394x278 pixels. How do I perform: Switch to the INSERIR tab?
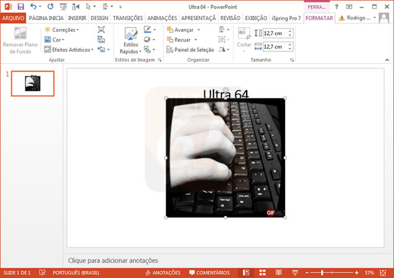77,18
